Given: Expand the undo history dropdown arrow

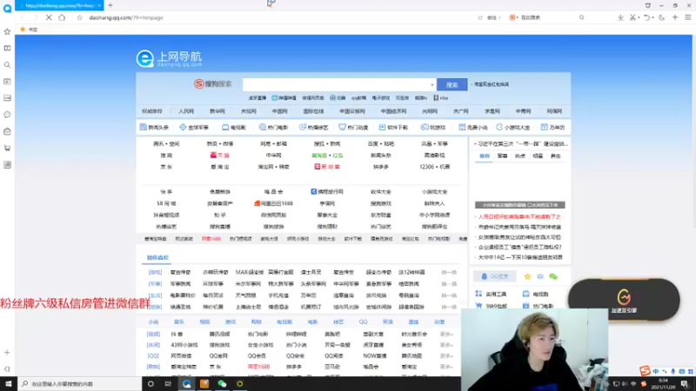Looking at the screenshot, I should [653, 17].
